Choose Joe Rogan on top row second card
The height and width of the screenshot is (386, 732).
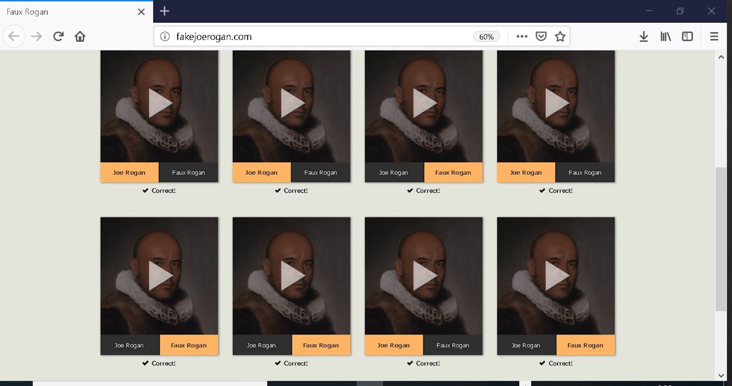coord(262,172)
